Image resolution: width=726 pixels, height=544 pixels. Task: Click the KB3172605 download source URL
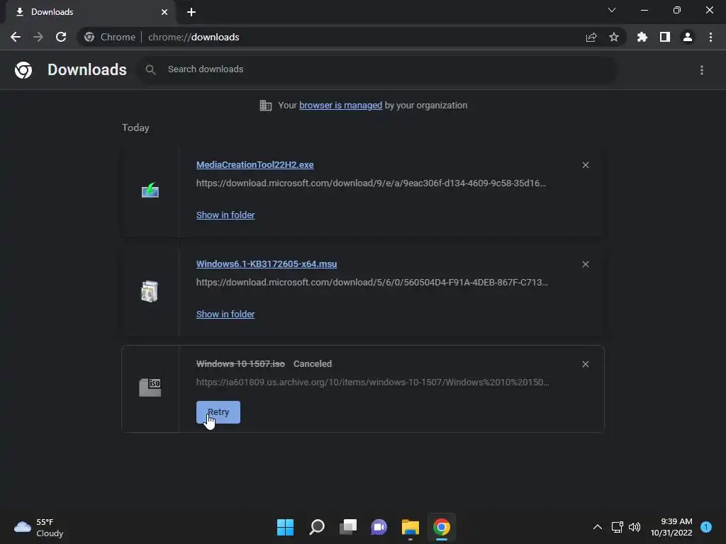point(372,282)
